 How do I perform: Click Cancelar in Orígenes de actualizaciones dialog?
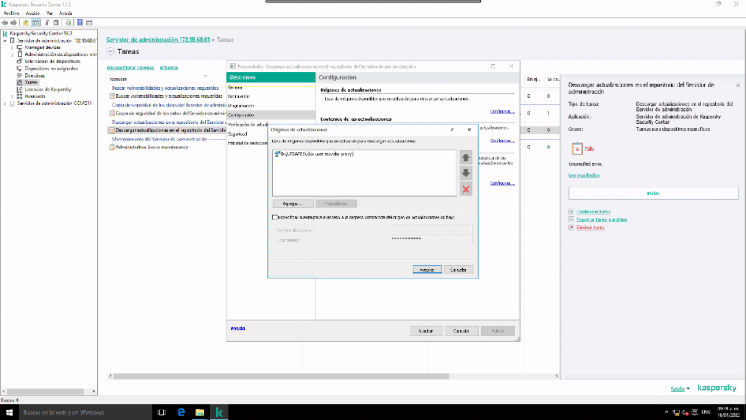pyautogui.click(x=458, y=269)
